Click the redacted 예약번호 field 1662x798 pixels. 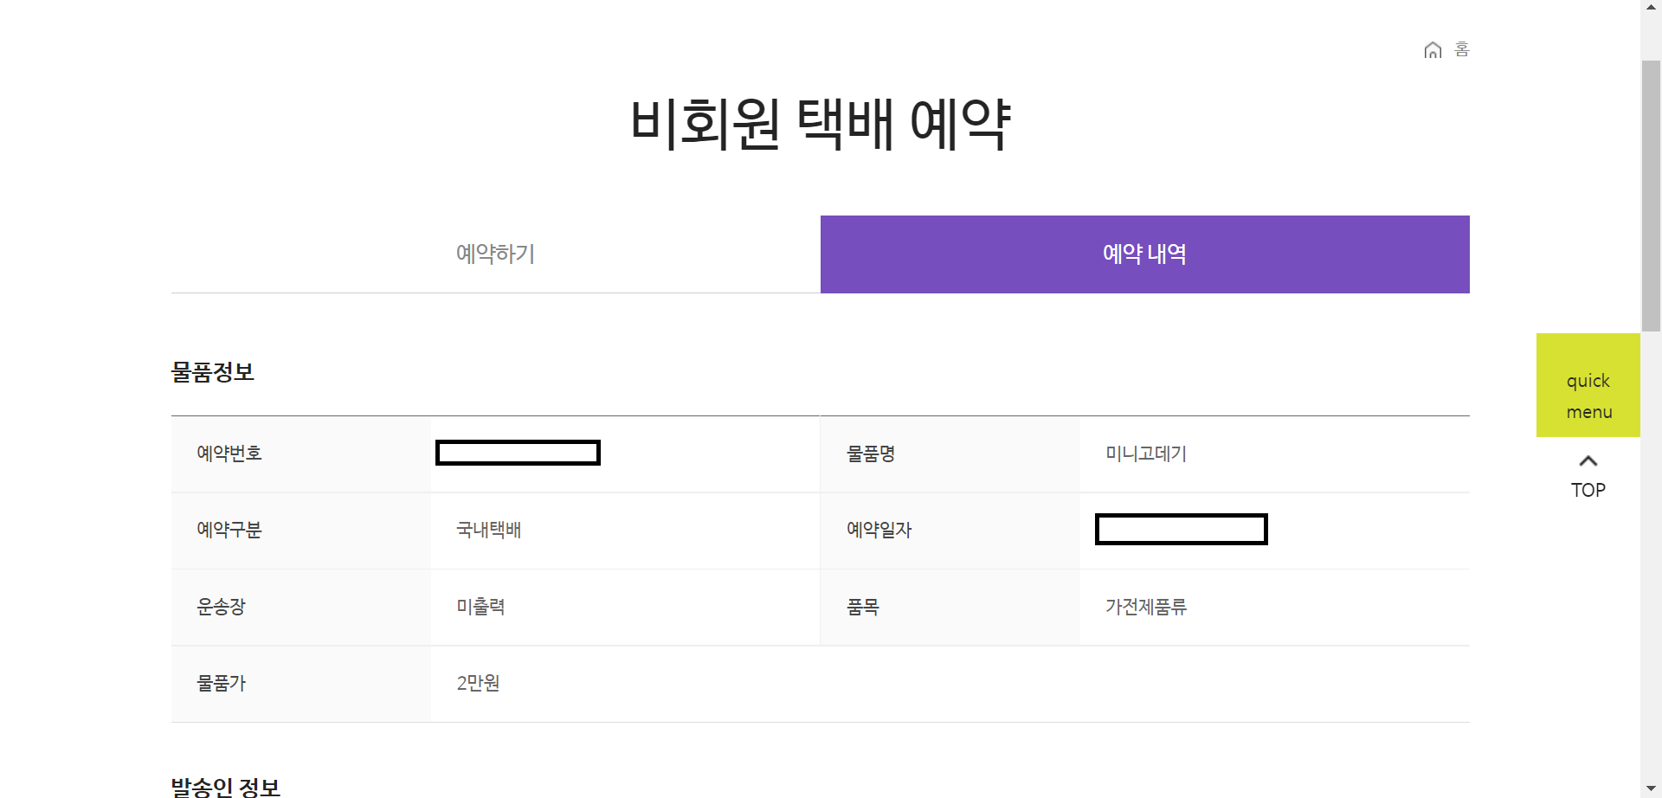click(x=517, y=453)
